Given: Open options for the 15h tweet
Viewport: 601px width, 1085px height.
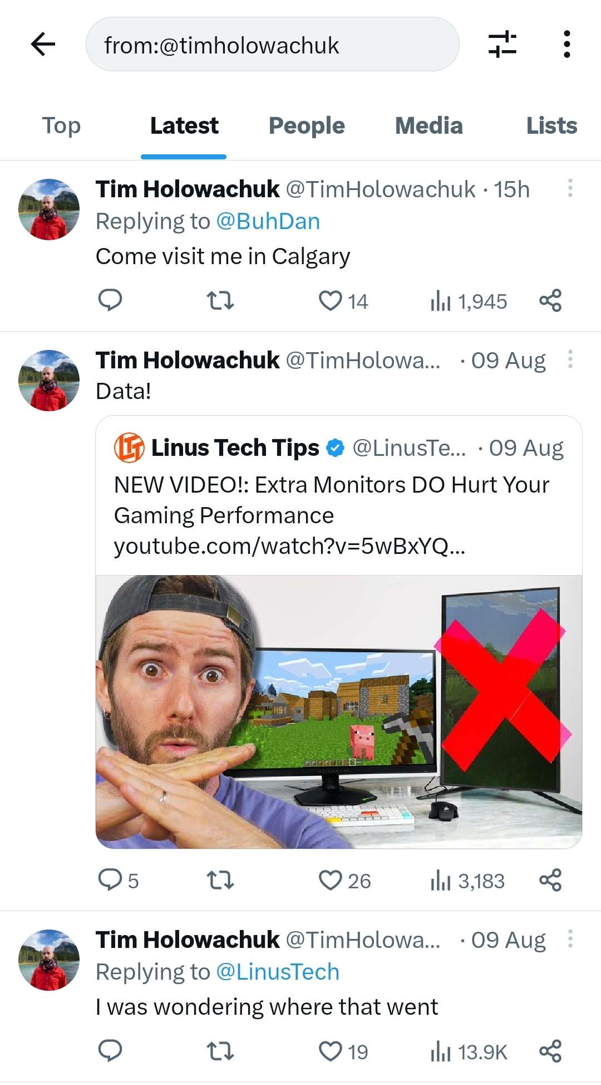Looking at the screenshot, I should 570,188.
